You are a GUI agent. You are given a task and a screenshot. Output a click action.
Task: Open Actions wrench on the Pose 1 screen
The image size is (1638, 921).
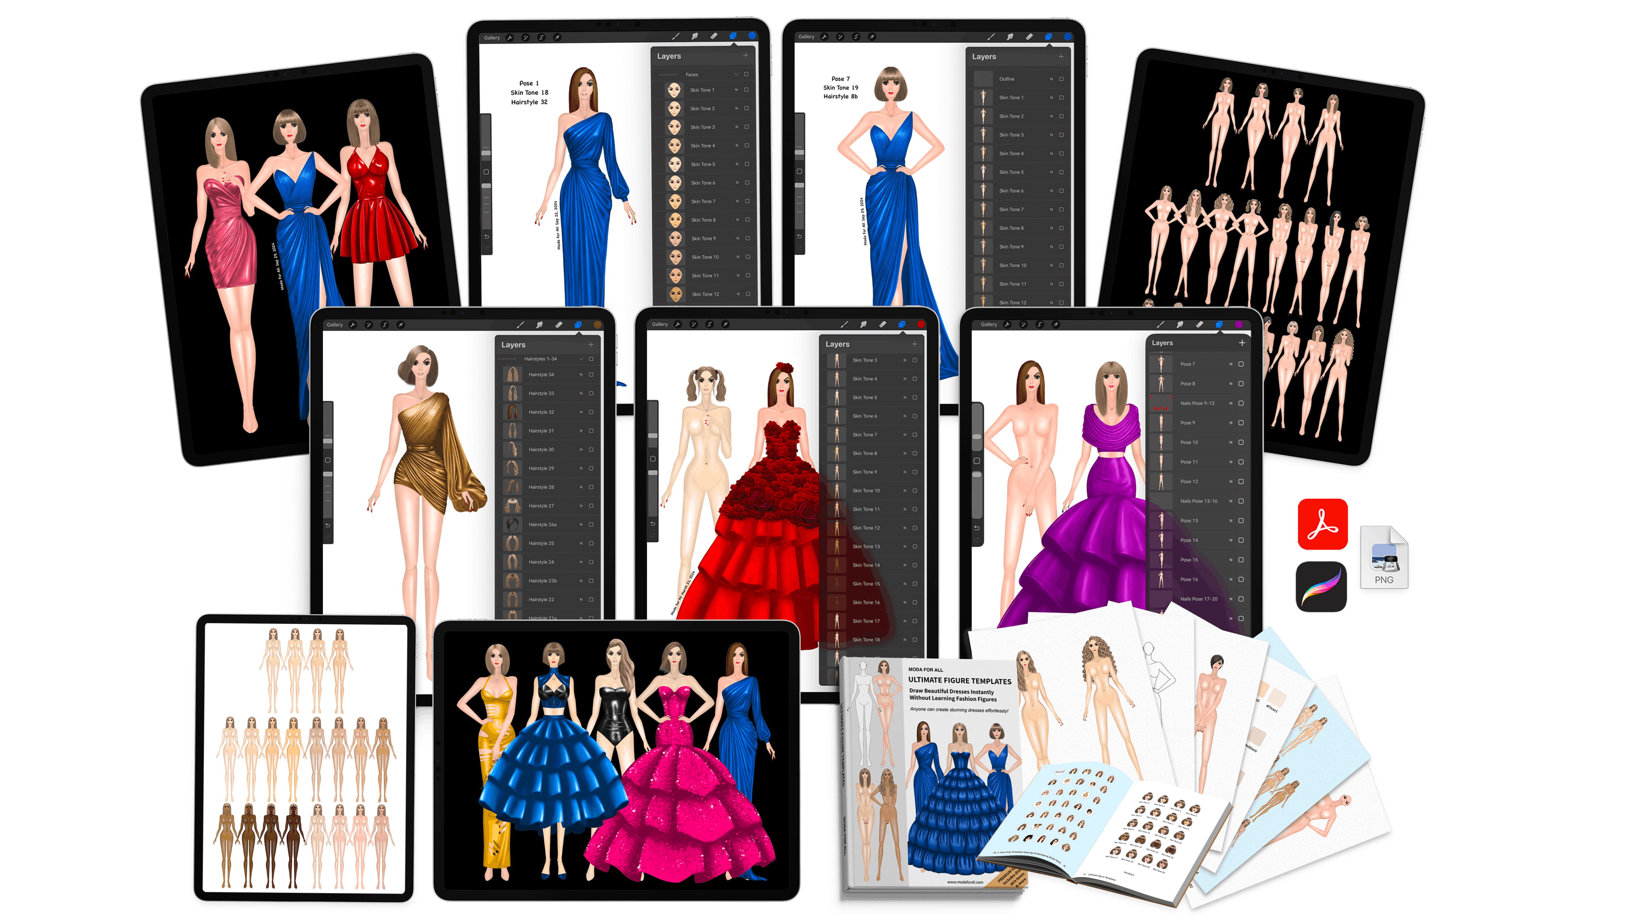[x=510, y=38]
